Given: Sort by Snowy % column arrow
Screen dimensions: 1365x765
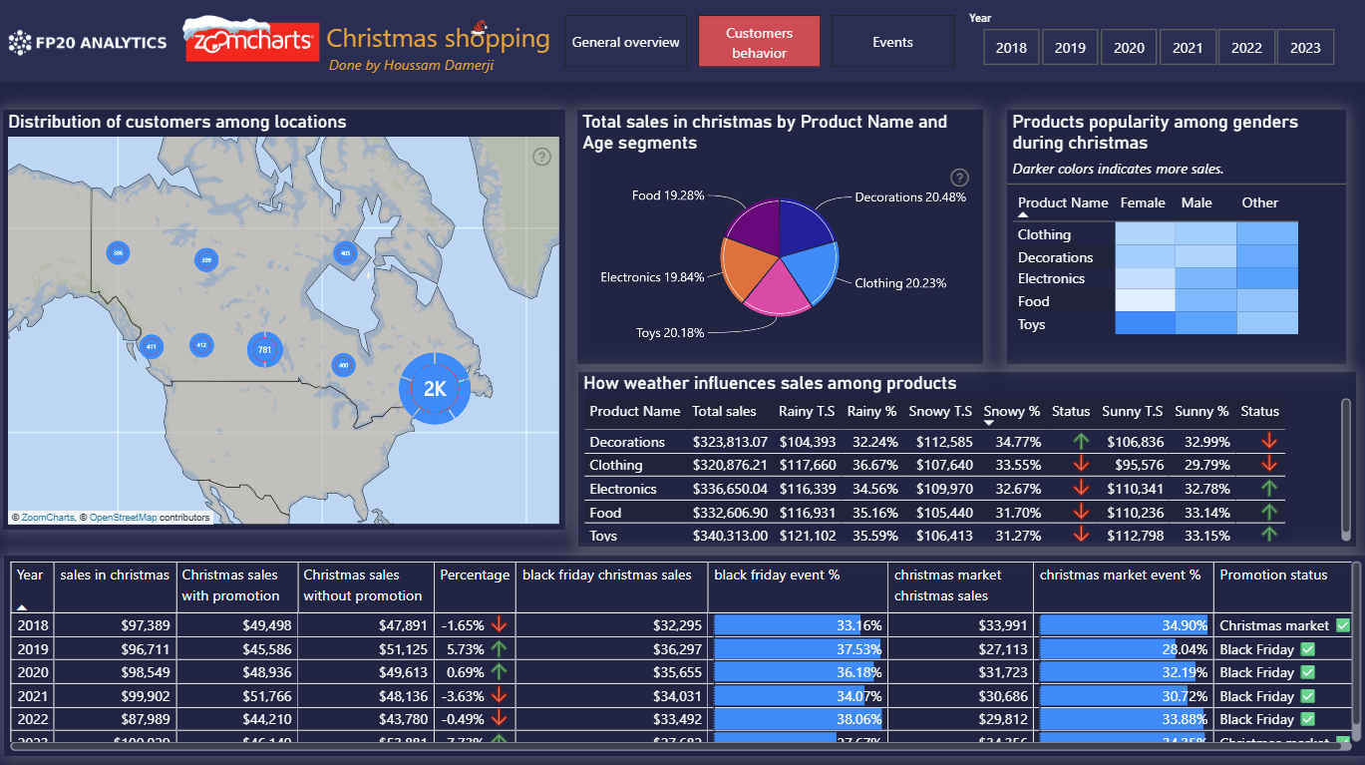Looking at the screenshot, I should 989,423.
